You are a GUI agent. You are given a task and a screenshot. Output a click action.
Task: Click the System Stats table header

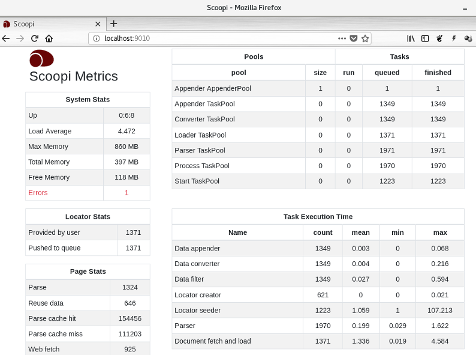[88, 100]
